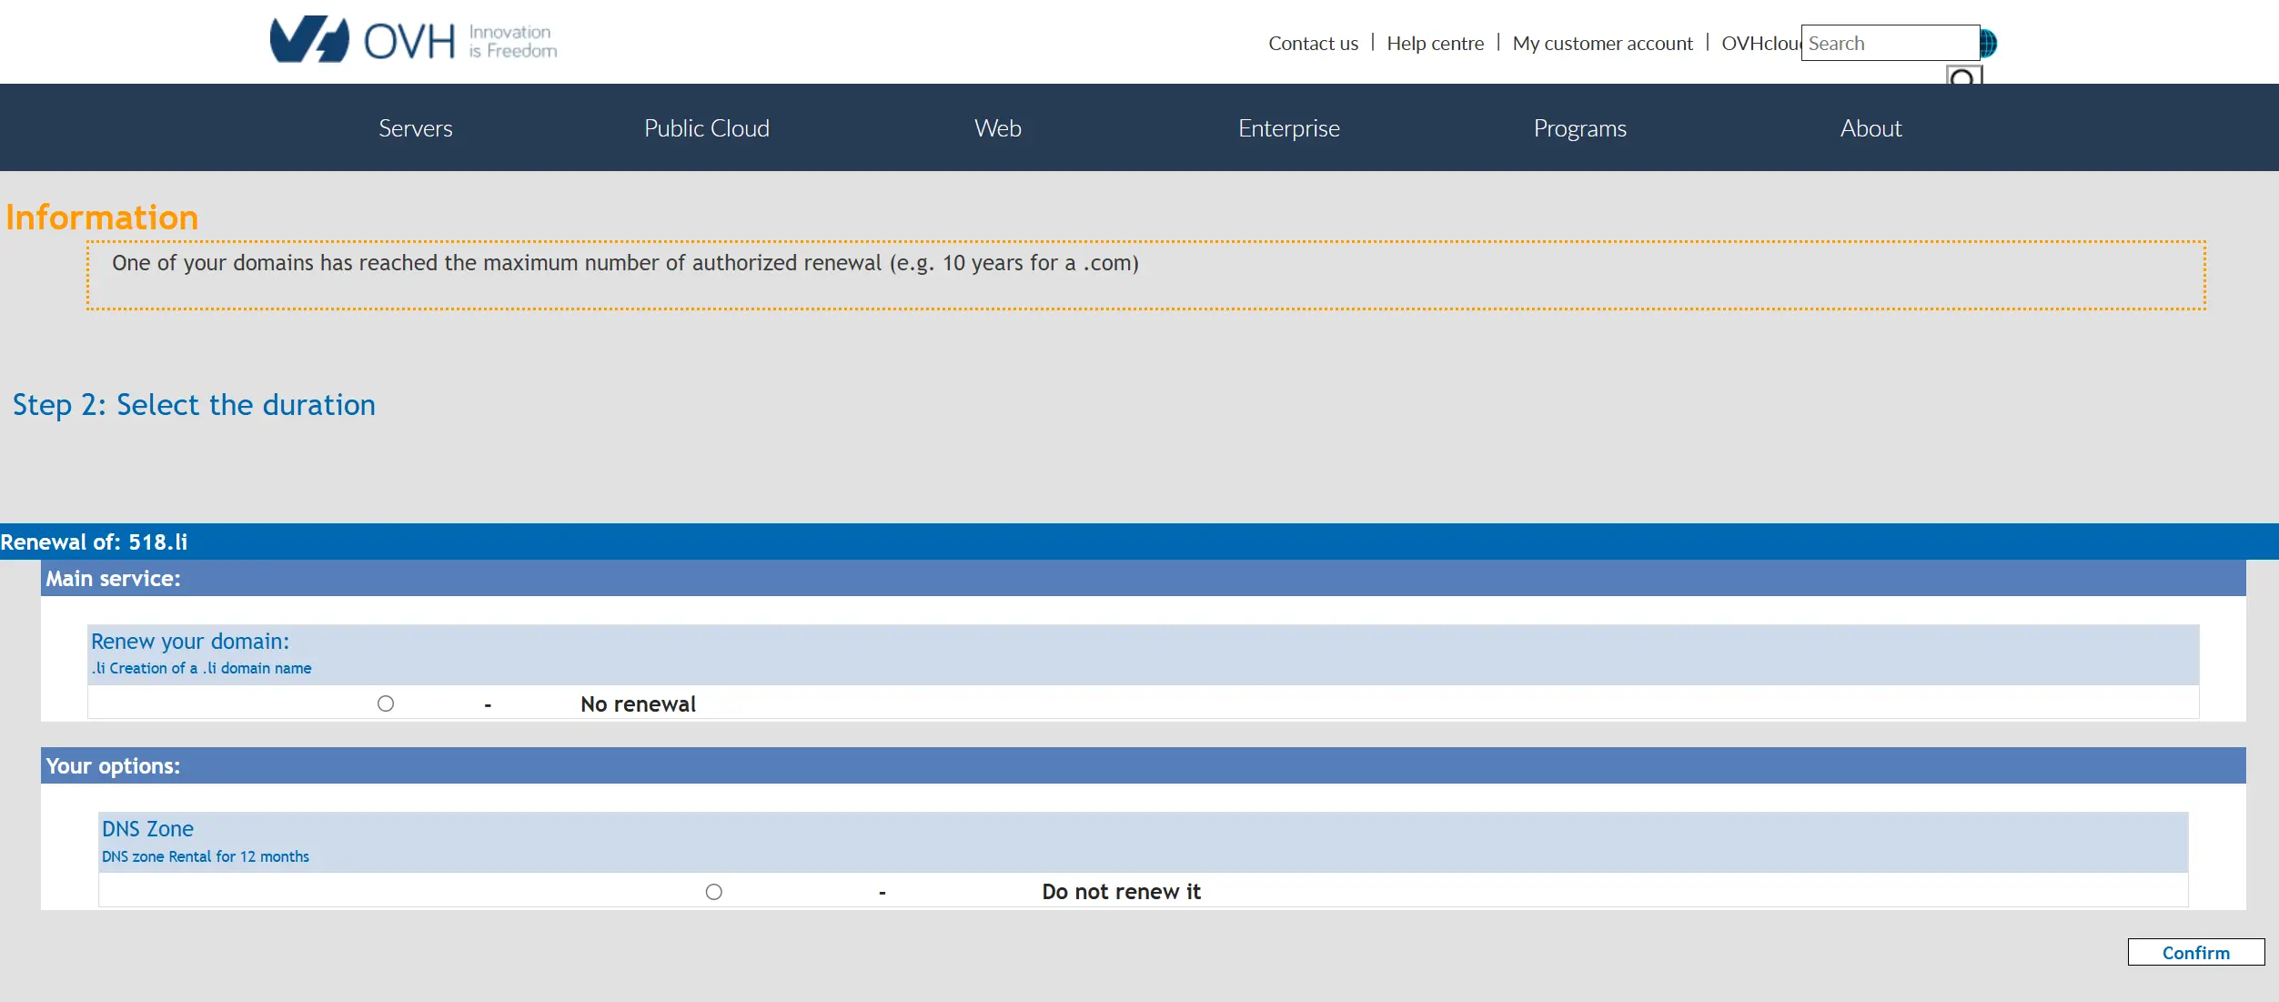This screenshot has height=1002, width=2279.
Task: Go to My customer account
Action: (x=1602, y=43)
